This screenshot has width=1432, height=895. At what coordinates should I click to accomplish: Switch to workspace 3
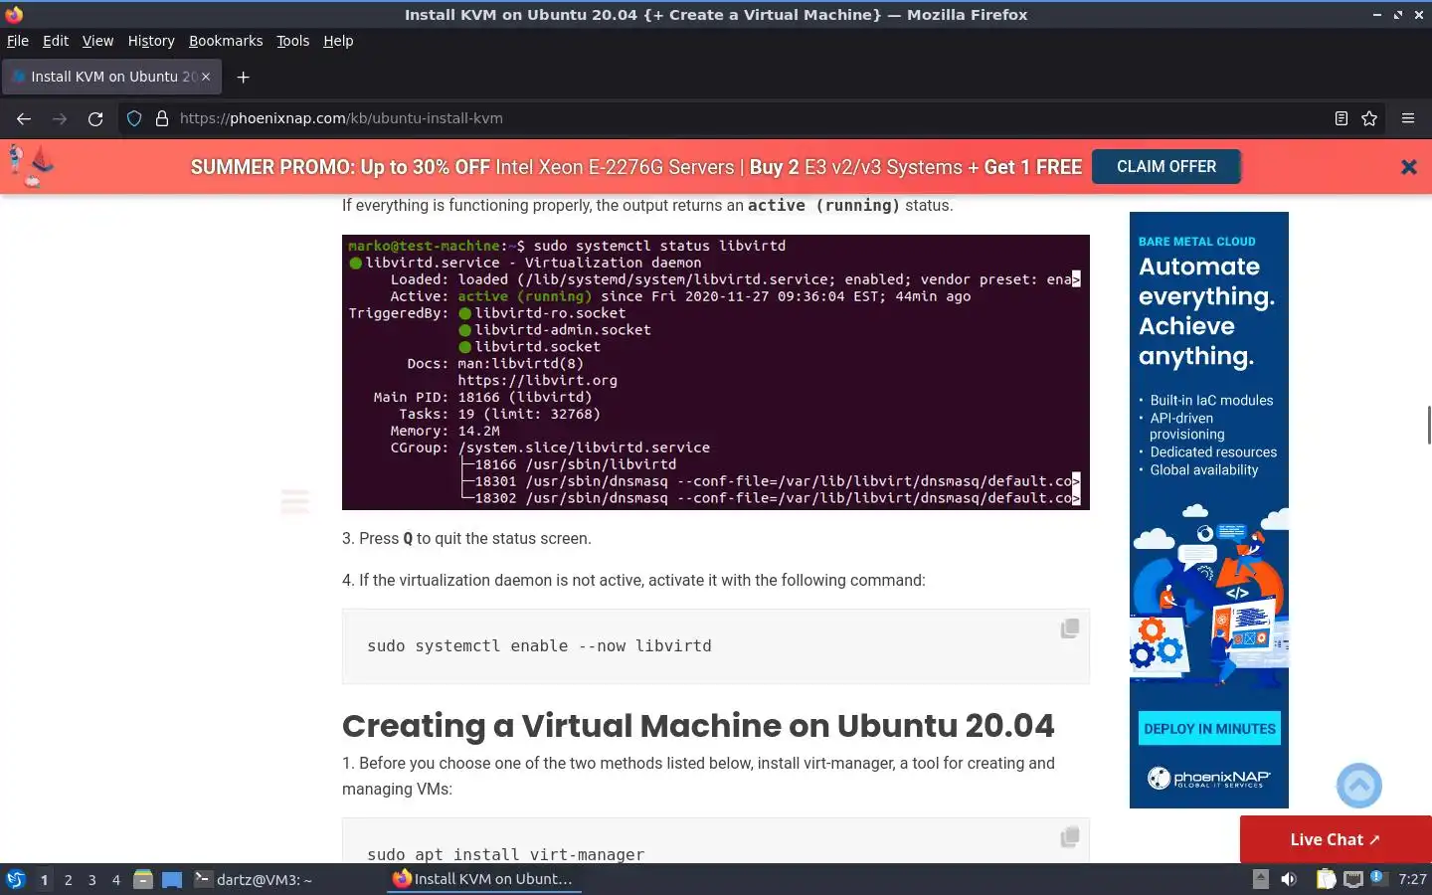pos(91,880)
